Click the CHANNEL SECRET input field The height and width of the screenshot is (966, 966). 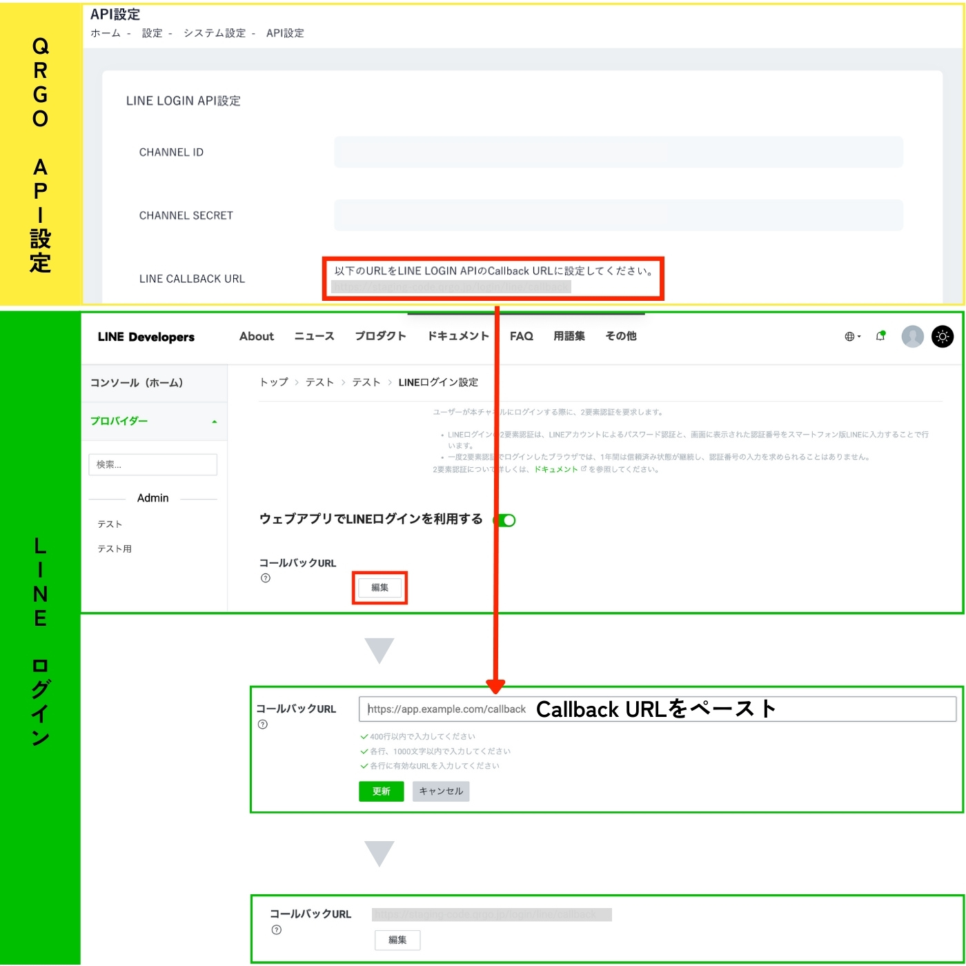coord(618,215)
